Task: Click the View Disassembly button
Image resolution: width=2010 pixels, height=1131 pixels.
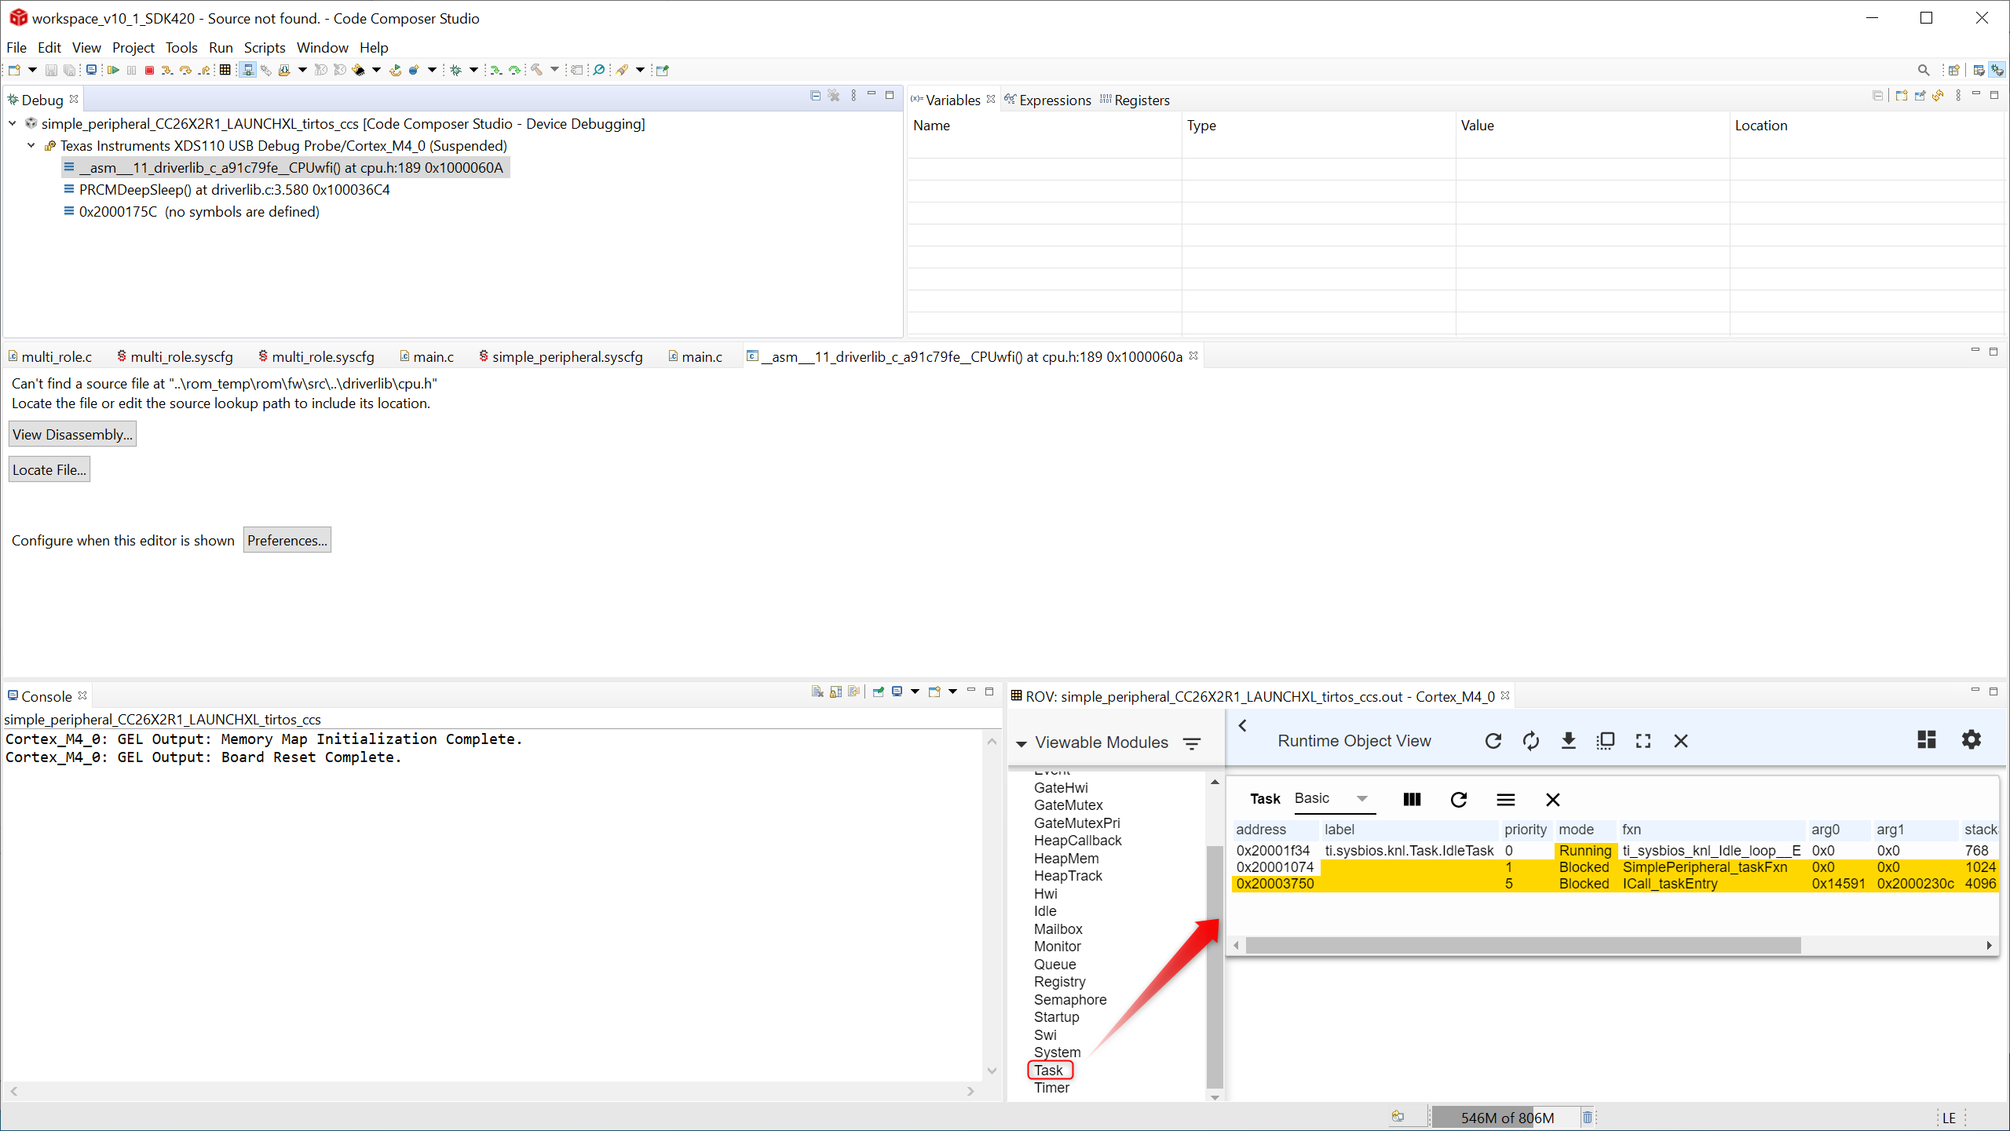Action: click(72, 435)
